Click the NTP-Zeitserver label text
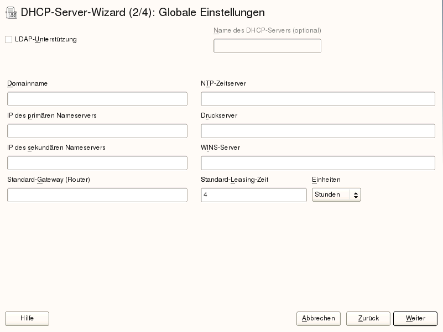This screenshot has width=443, height=332. [223, 83]
